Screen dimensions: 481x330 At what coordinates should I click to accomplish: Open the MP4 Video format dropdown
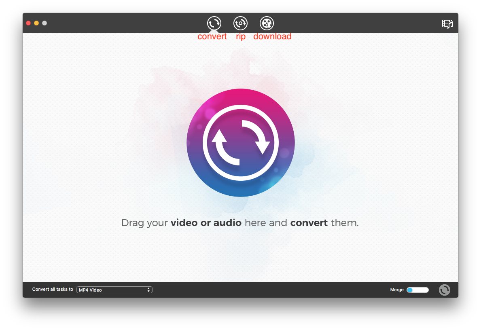(x=114, y=290)
